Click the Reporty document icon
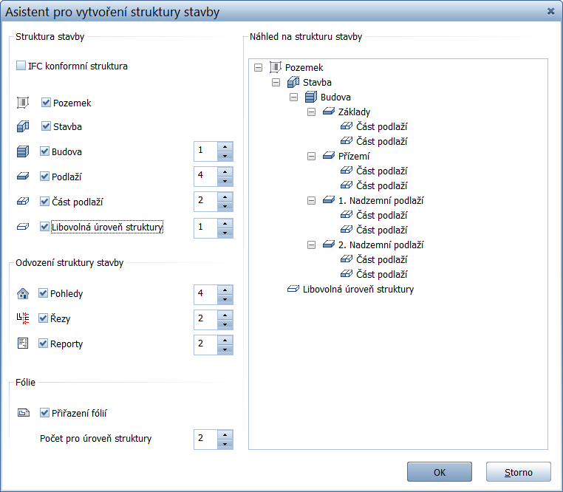This screenshot has height=492, width=563. click(x=22, y=344)
